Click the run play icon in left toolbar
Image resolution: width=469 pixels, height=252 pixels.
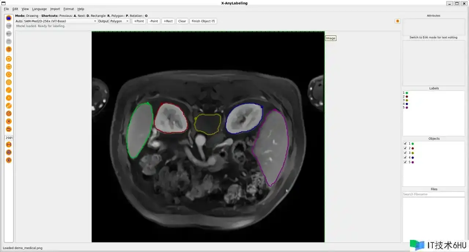[9, 160]
